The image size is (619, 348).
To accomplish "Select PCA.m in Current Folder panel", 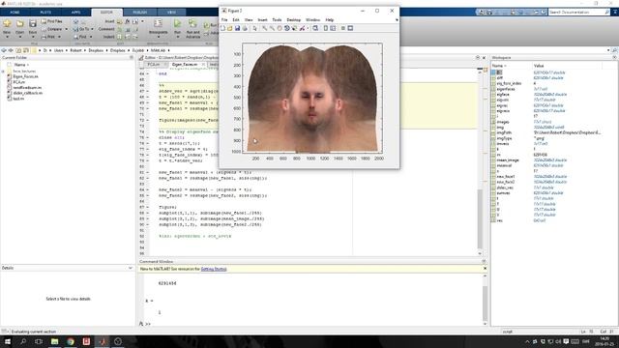I will pos(18,82).
